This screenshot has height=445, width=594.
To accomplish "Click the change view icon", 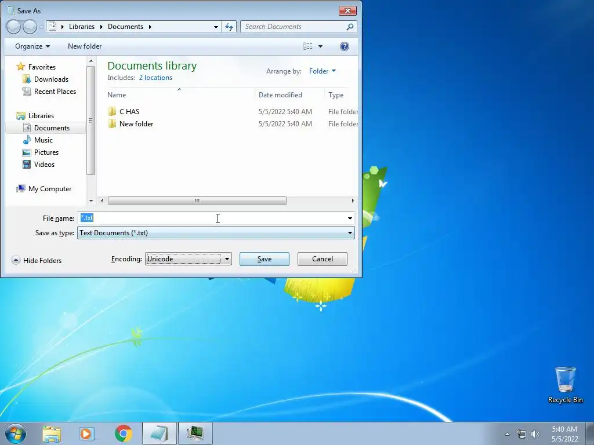I will [x=307, y=46].
